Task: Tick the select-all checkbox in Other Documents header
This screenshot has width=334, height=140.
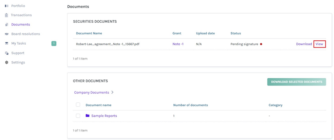Action: 78,105
